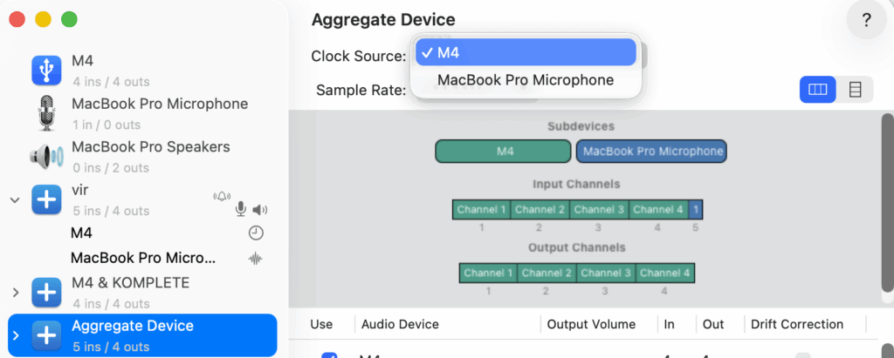Click the subdevices panel vertical scrollbar
894x358 pixels.
(887, 200)
